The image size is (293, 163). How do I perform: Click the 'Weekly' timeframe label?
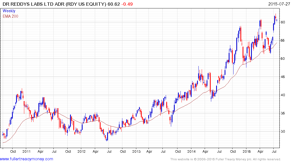[x=9, y=11]
